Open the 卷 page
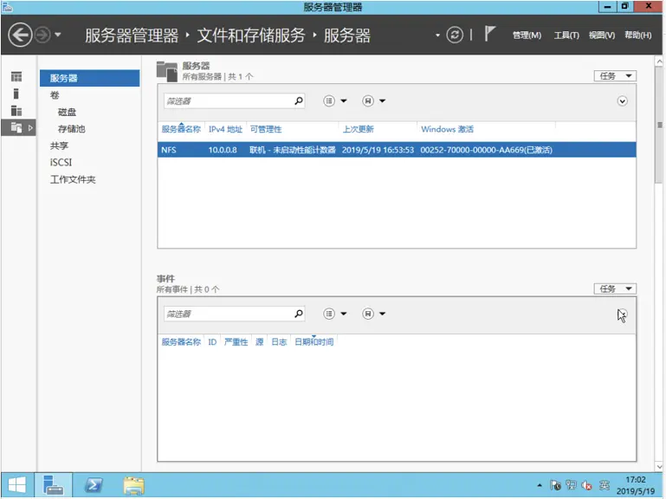Screen dimensions: 666x499 click(x=55, y=95)
